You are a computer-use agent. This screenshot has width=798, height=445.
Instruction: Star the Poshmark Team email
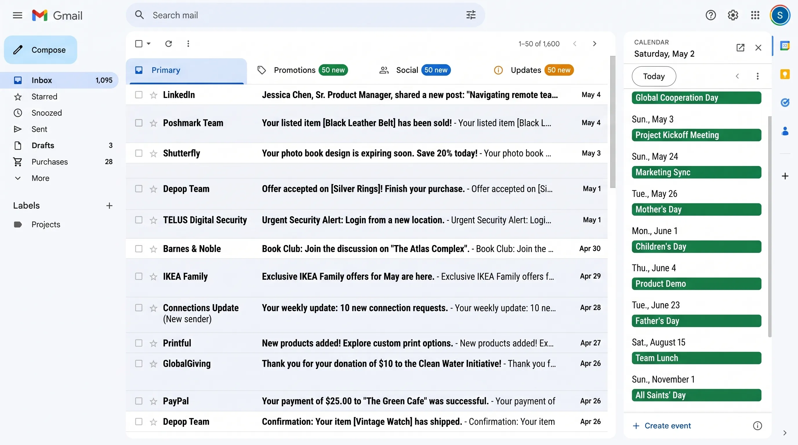pos(153,123)
